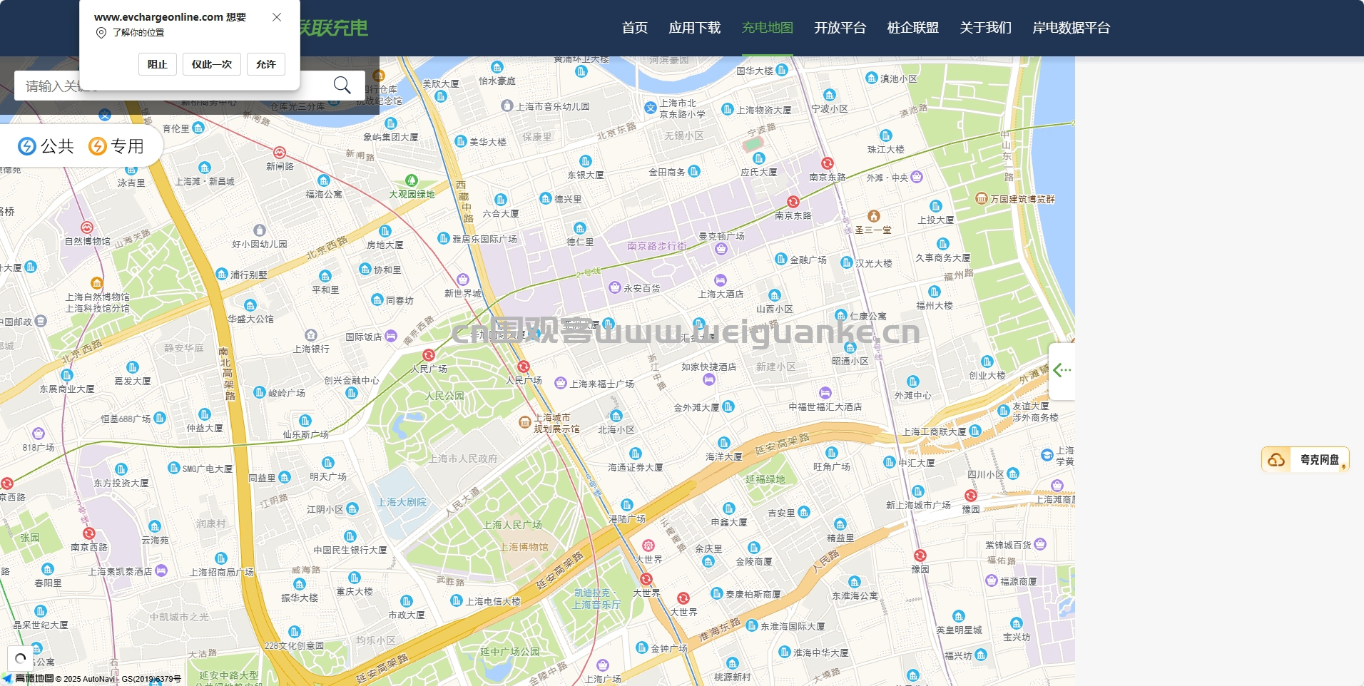The height and width of the screenshot is (686, 1364).
Task: Select charger marker at 宁波小区
Action: coord(830,95)
